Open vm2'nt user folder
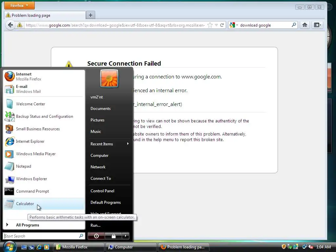Viewport: 336px width, 252px height. (109, 97)
